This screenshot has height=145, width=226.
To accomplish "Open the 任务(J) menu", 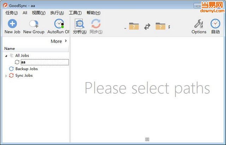I will pos(12,13).
